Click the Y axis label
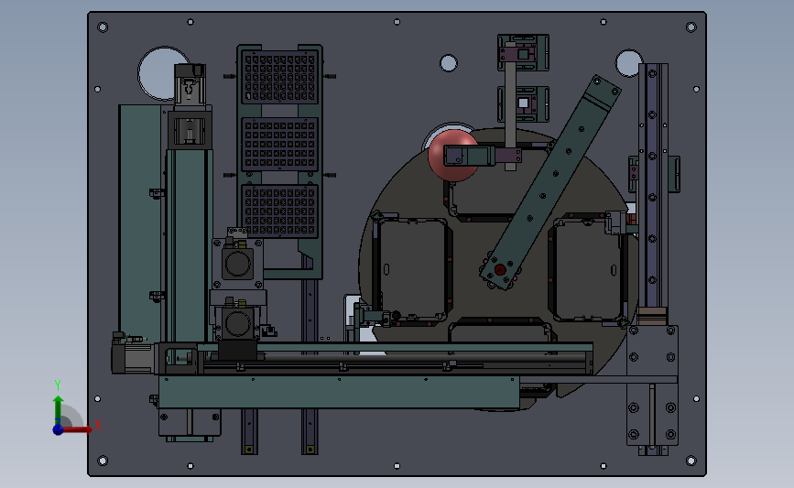The width and height of the screenshot is (794, 488). 58,385
